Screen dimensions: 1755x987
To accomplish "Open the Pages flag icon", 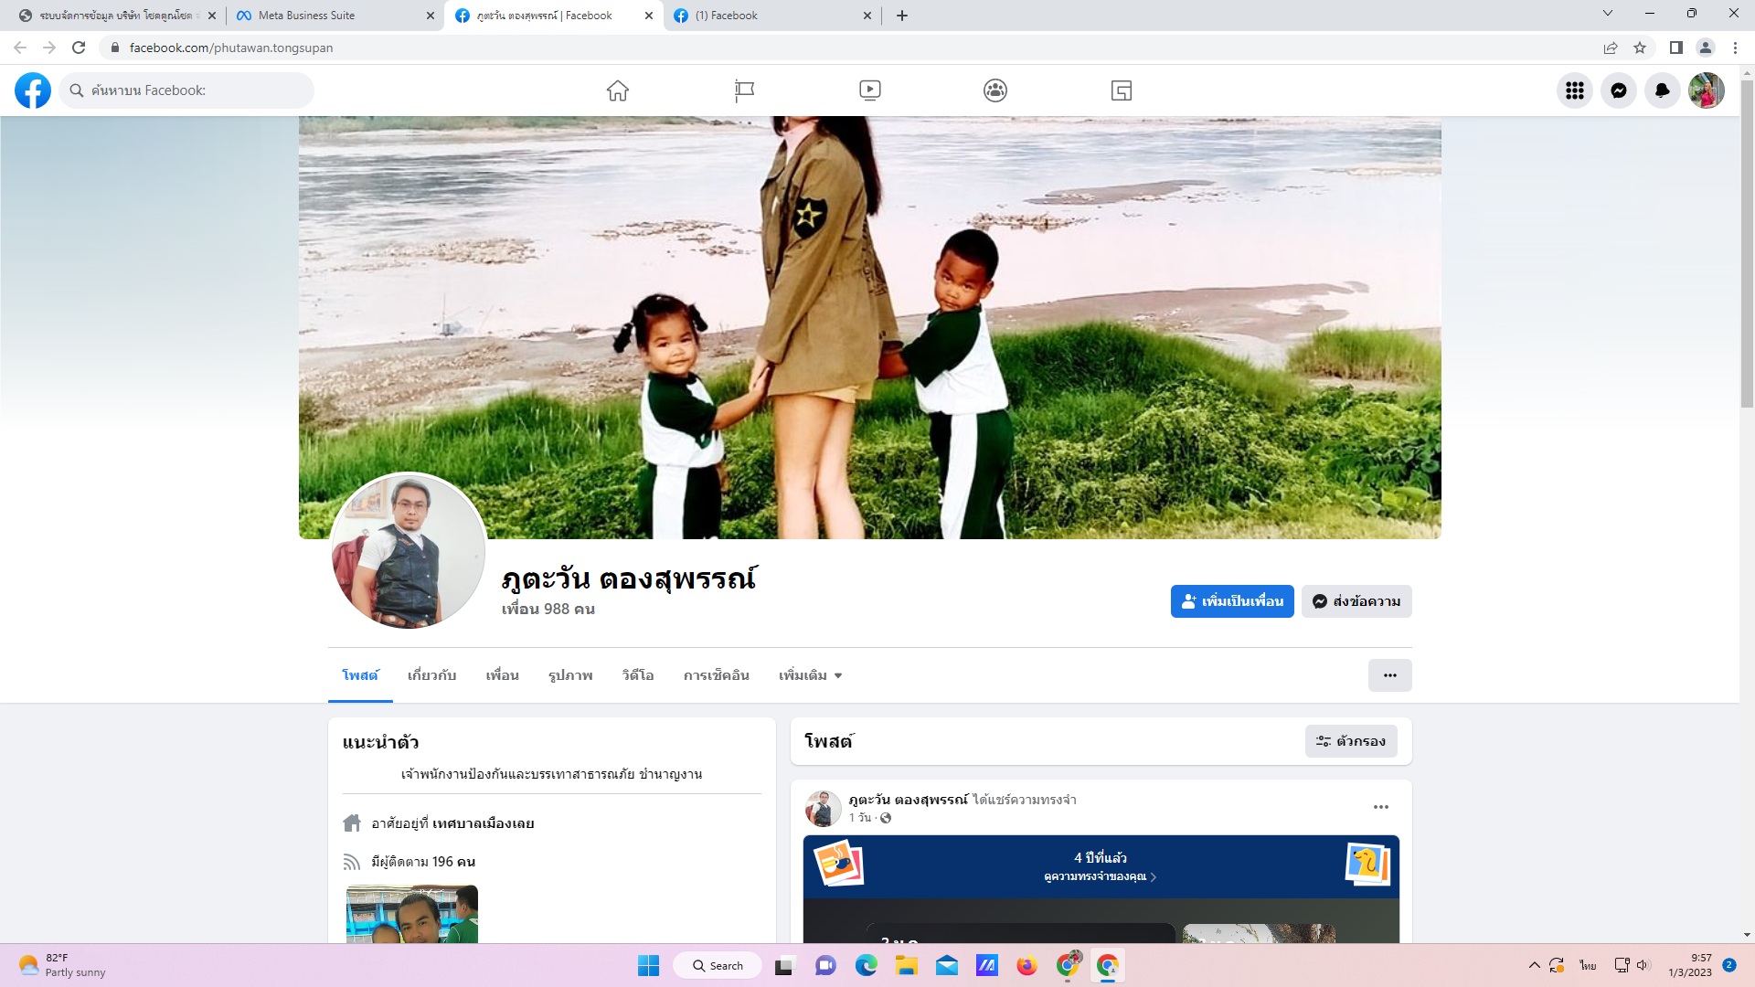I will point(744,90).
